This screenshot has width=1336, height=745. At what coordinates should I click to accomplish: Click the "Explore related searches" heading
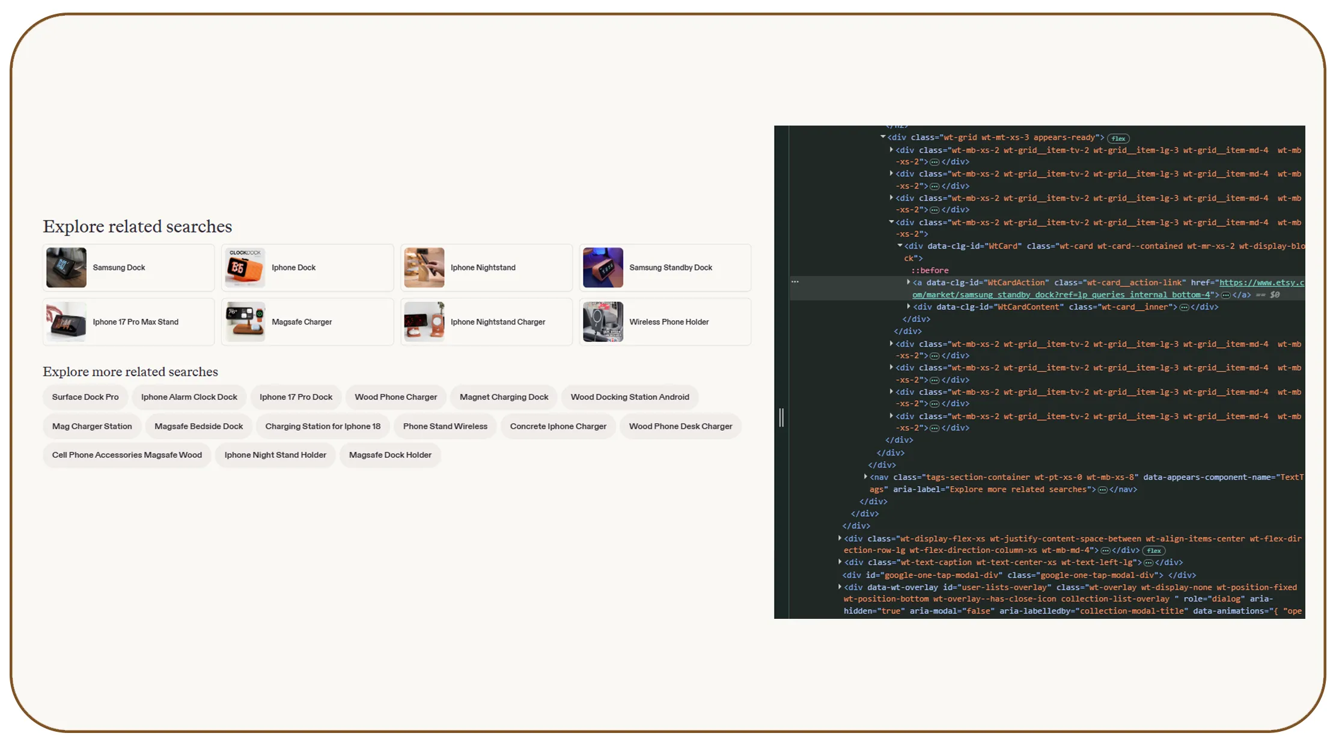[x=137, y=226]
